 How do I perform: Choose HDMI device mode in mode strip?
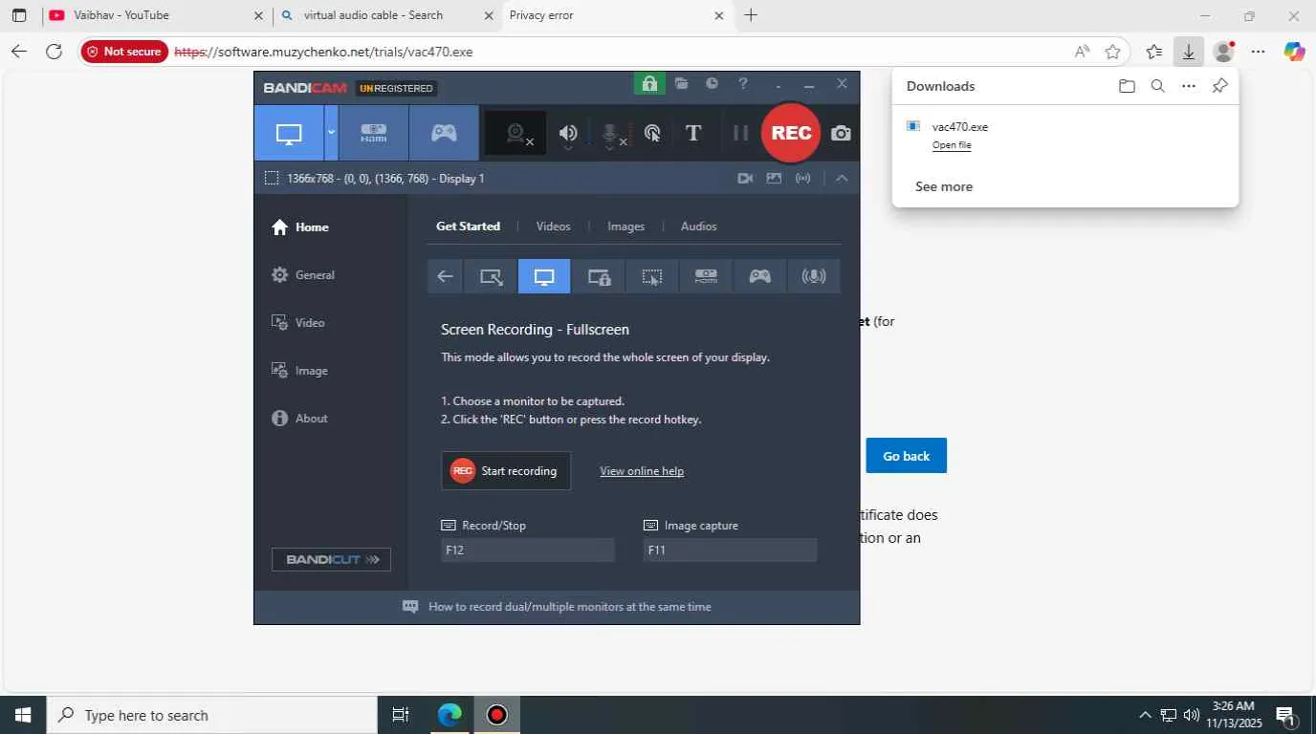click(x=706, y=276)
